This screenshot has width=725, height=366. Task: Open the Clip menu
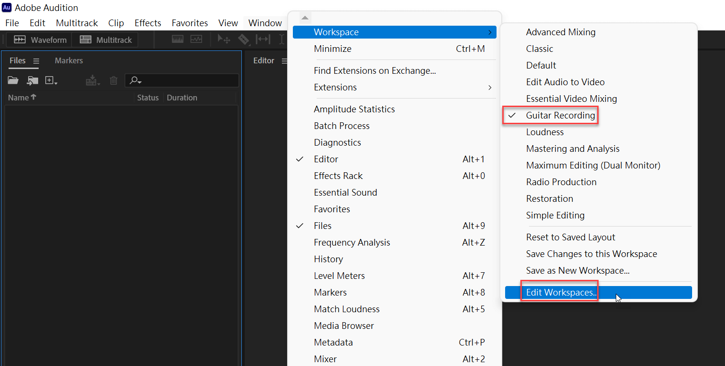pos(116,23)
